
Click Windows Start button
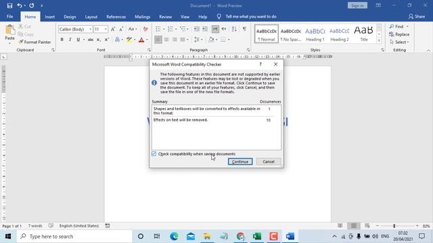coord(8,236)
